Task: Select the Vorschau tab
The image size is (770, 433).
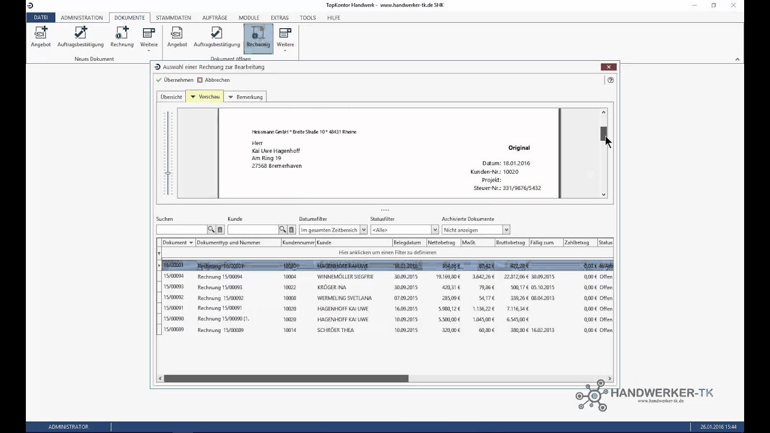Action: pos(205,97)
